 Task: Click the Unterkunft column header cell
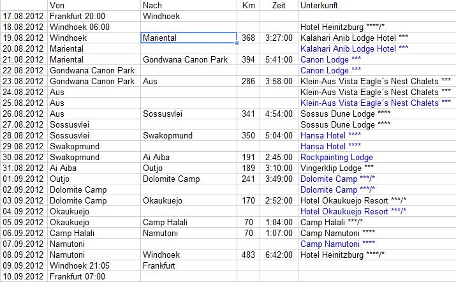pyautogui.click(x=377, y=5)
